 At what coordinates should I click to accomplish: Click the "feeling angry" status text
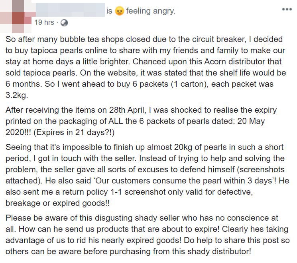click(150, 12)
